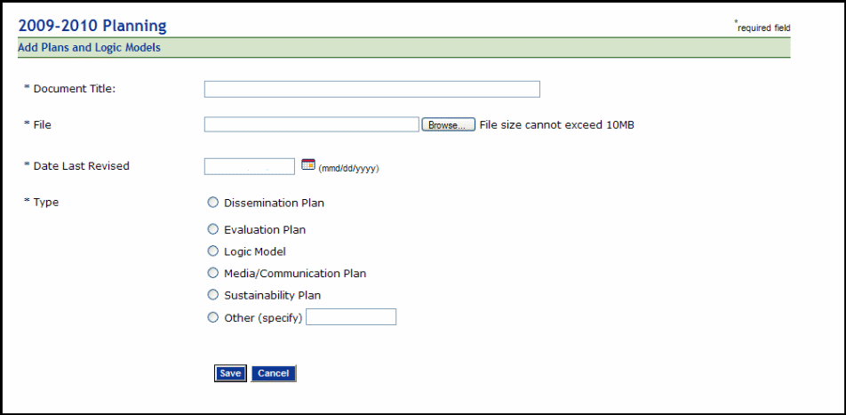Screen dimensions: 846x415
Task: Click the Document Title text field
Action: (x=371, y=89)
